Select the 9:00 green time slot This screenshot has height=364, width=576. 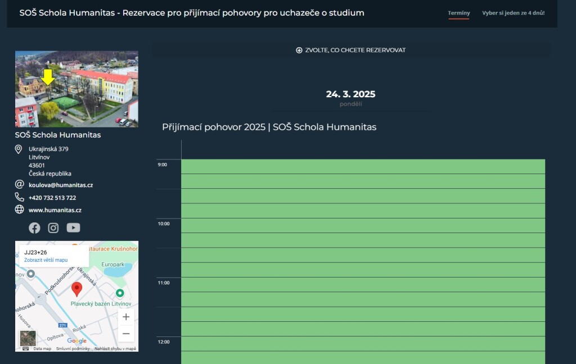[363, 167]
